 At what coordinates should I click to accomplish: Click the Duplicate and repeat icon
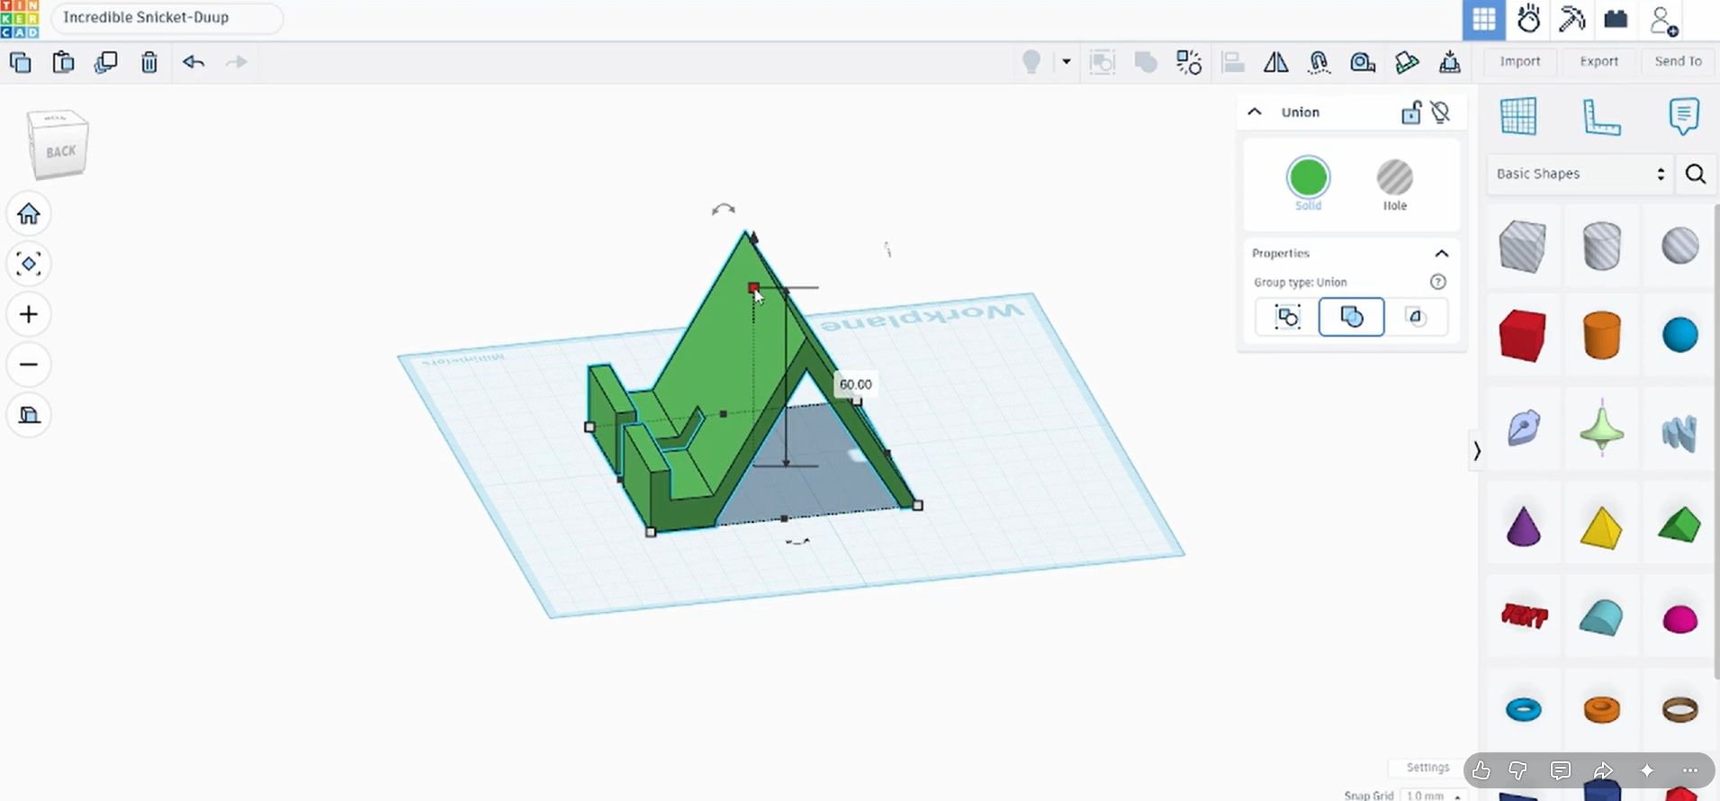point(106,62)
